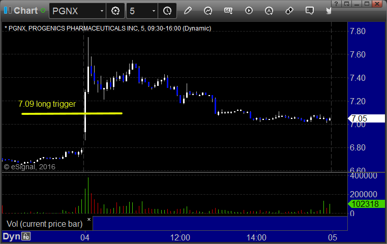This screenshot has width=387, height=244.
Task: Click the 05 date axis label
Action: pyautogui.click(x=333, y=237)
